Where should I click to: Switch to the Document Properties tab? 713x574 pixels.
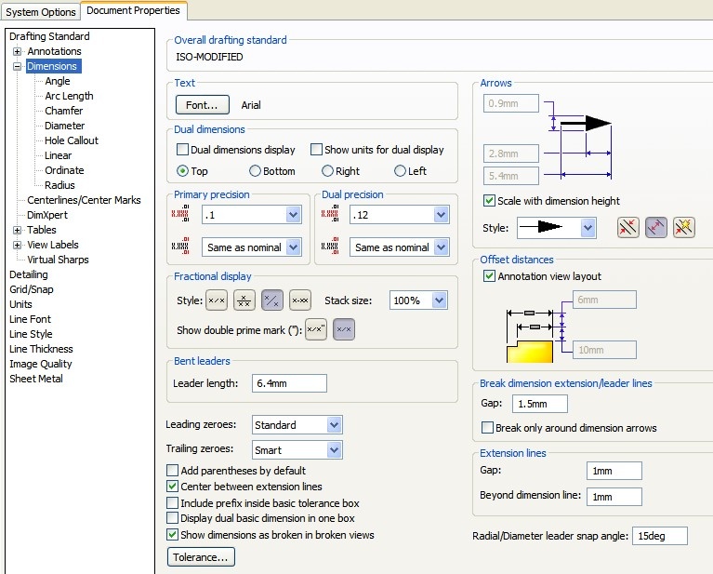point(133,10)
